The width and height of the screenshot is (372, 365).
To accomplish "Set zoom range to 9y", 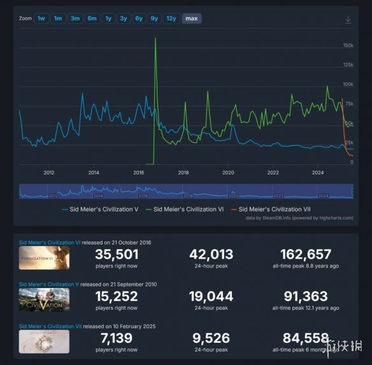I will click(x=154, y=18).
